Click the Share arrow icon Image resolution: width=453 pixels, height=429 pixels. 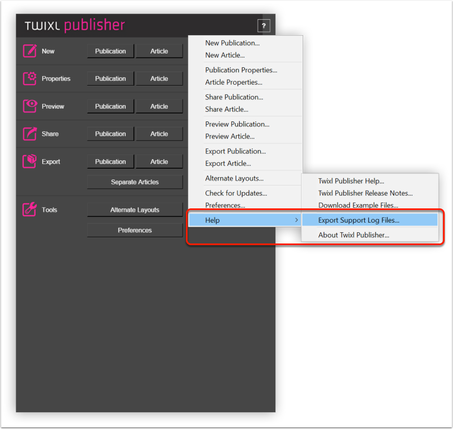coord(29,134)
